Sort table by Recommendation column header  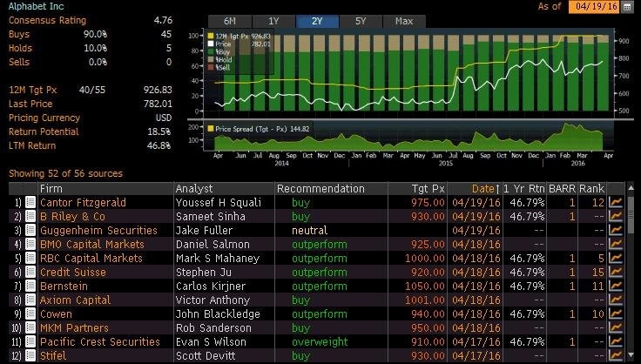pyautogui.click(x=331, y=189)
